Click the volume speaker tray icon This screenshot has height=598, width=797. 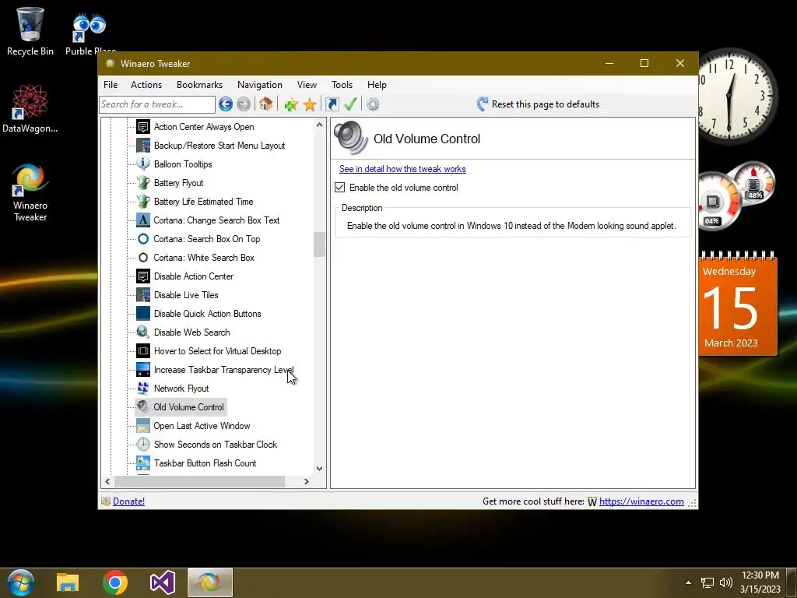tap(726, 582)
